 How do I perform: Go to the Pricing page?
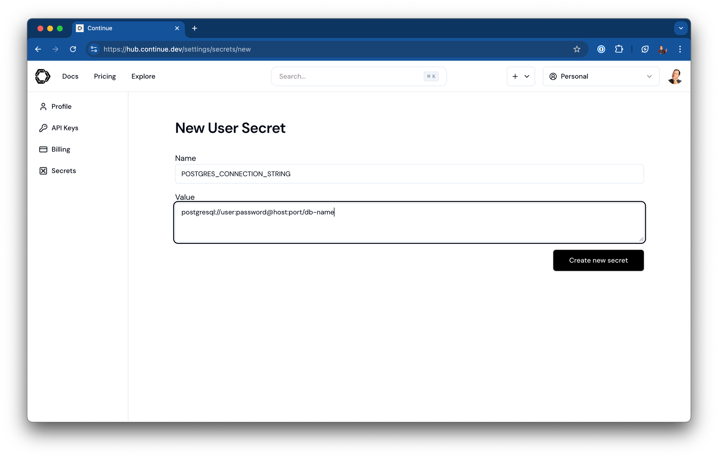105,77
